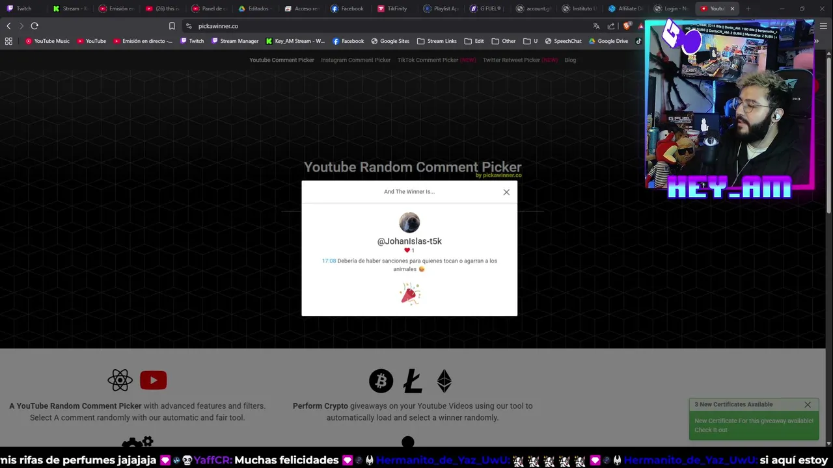Open the Twitch bookmark
Screen dimensions: 833x468
tap(192, 41)
